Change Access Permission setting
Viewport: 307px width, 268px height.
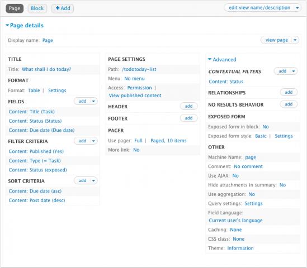140,88
